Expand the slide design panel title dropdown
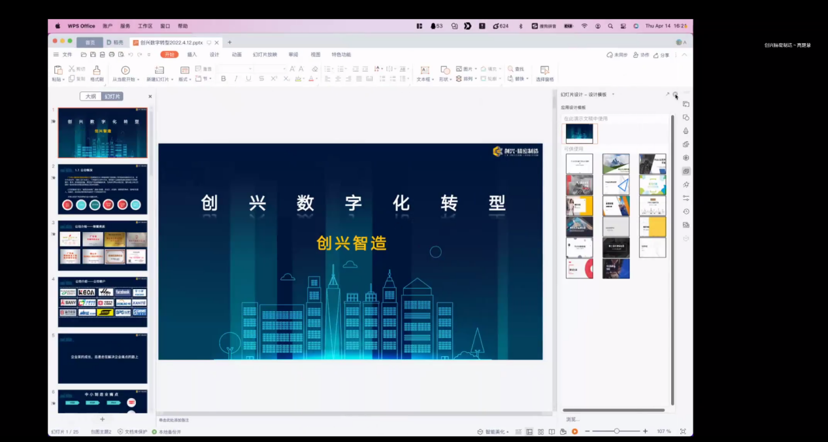The image size is (828, 442). [613, 95]
